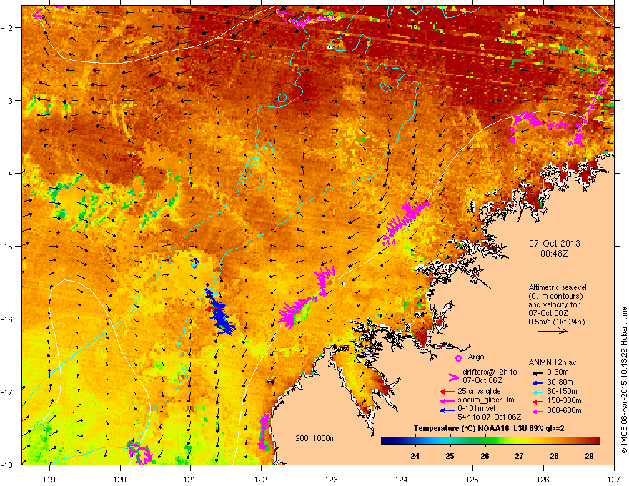The width and height of the screenshot is (629, 486).
Task: Click the latitude axis label -17
Action: coord(7,392)
